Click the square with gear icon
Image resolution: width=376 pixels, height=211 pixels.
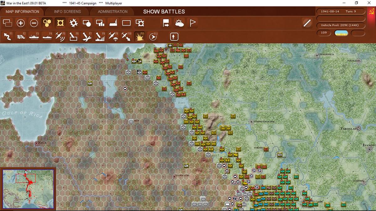tap(140, 23)
